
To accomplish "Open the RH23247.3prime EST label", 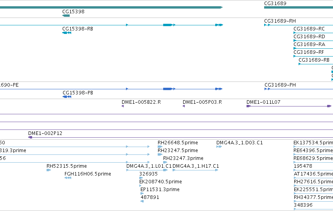I will (x=183, y=158).
